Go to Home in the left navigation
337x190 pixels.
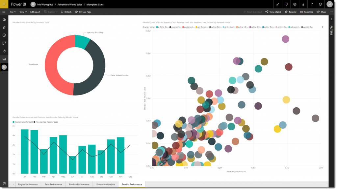pyautogui.click(x=4, y=19)
